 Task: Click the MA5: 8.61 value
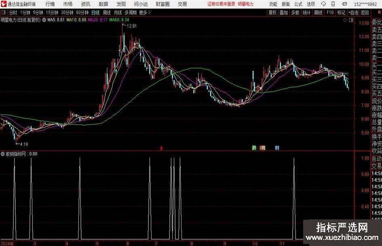[56, 20]
